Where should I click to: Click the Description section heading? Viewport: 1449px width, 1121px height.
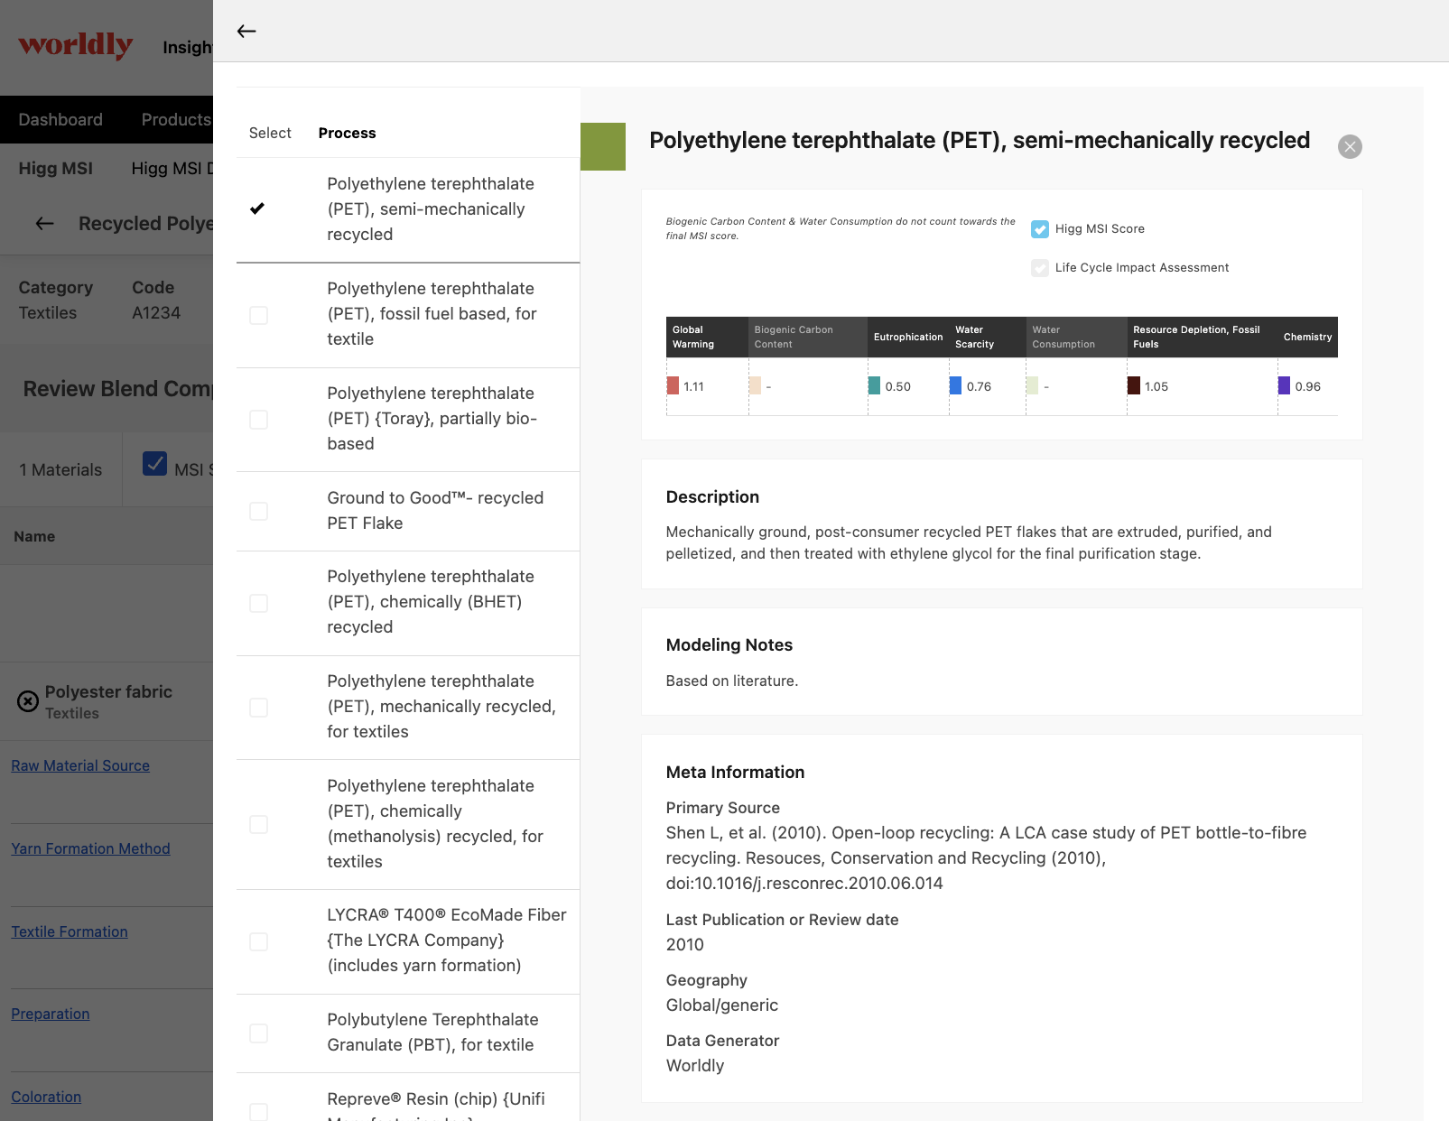(x=712, y=497)
